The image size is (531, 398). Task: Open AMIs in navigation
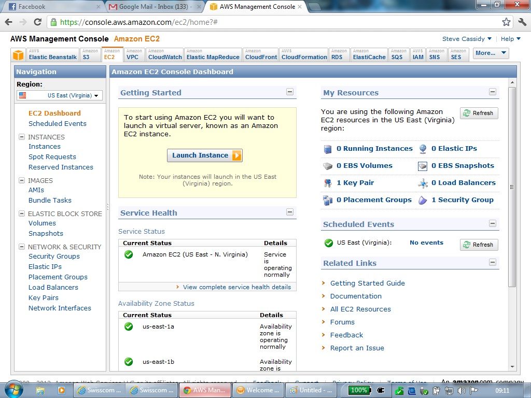pos(36,190)
